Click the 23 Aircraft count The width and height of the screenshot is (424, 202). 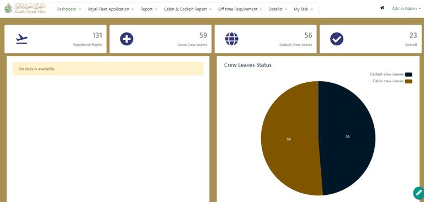(x=413, y=35)
